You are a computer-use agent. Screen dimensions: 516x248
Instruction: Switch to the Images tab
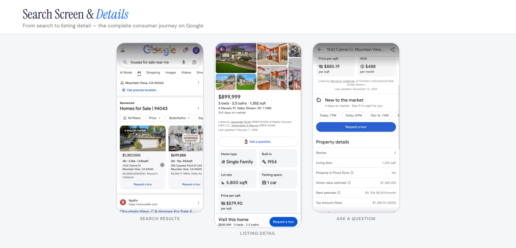pos(171,72)
